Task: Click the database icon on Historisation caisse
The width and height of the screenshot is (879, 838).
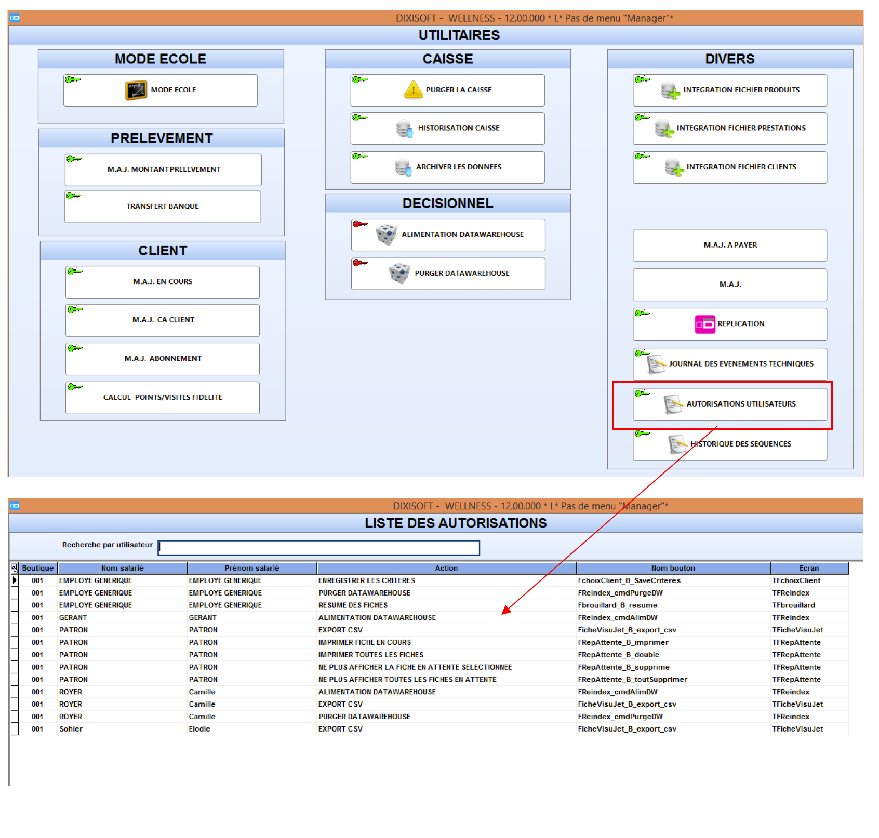Action: [404, 128]
